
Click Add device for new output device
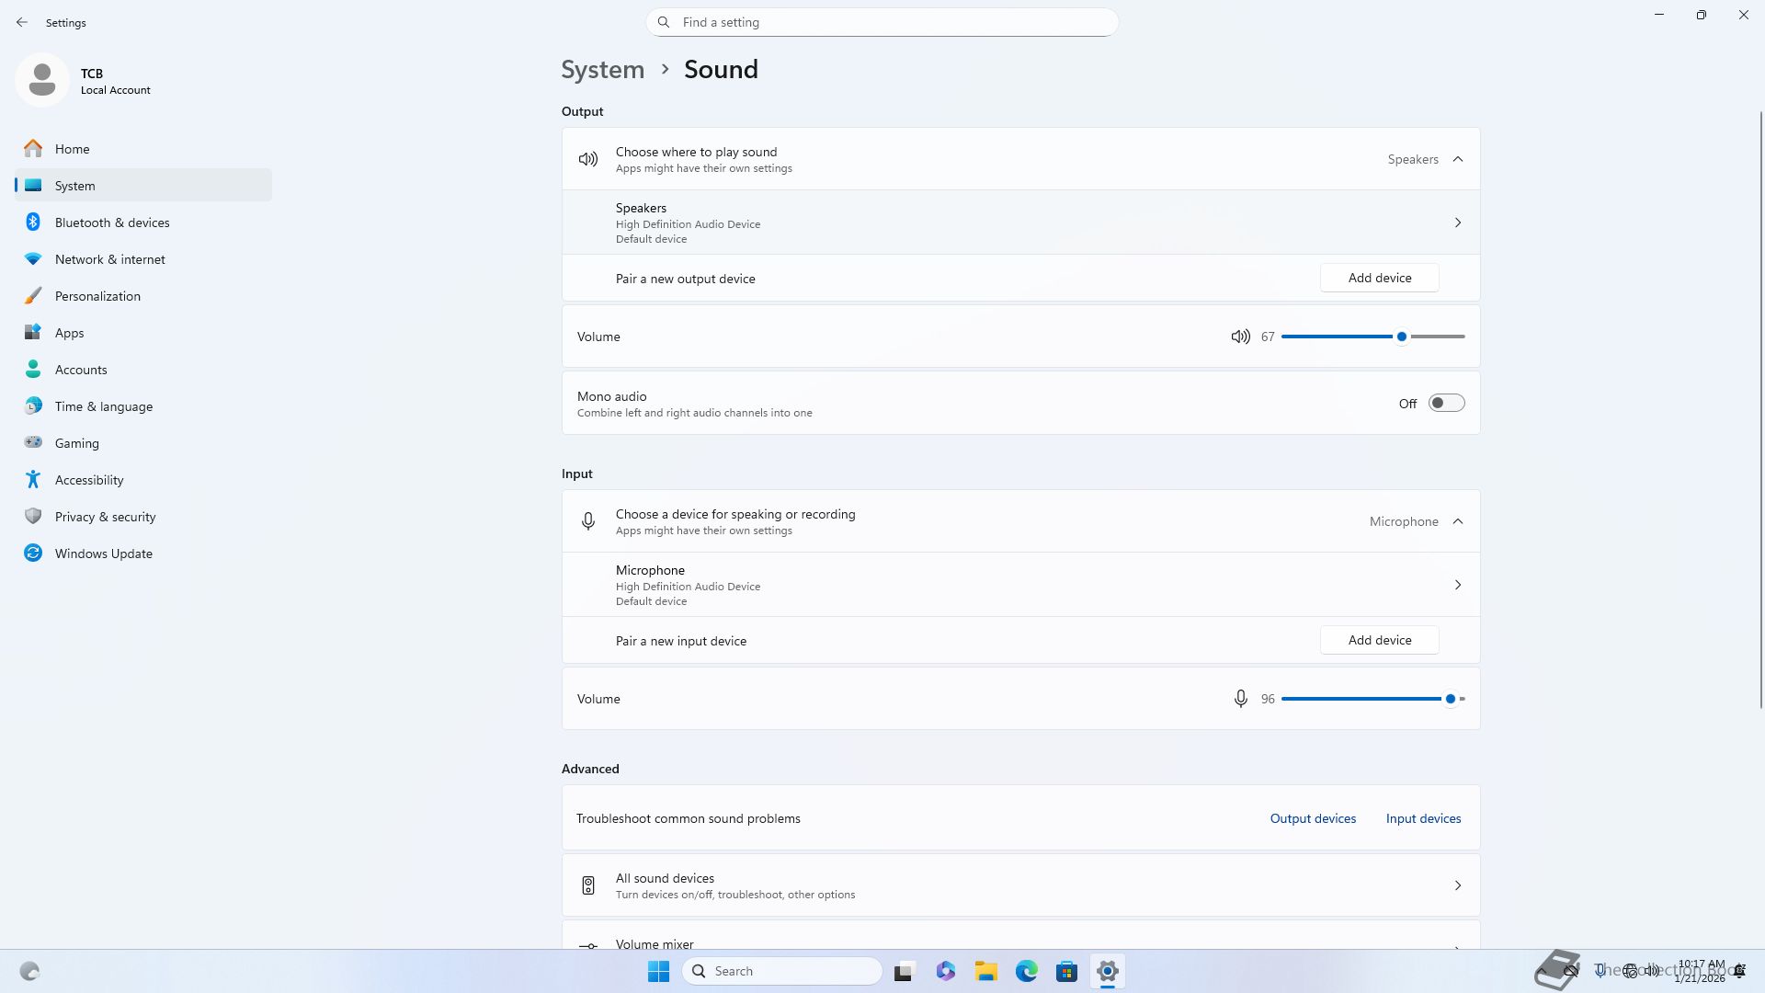click(1379, 278)
